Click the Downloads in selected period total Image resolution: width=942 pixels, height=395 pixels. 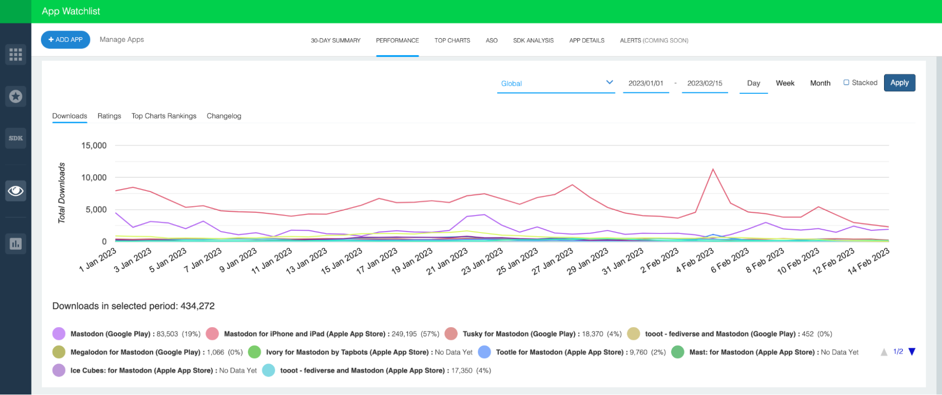(133, 306)
